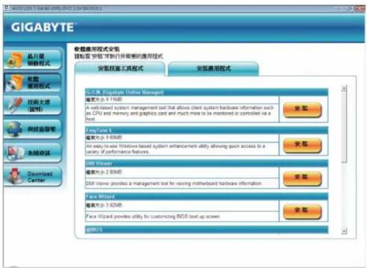Click the 2.89MB file size row
The width and height of the screenshot is (367, 268).
pos(182,172)
